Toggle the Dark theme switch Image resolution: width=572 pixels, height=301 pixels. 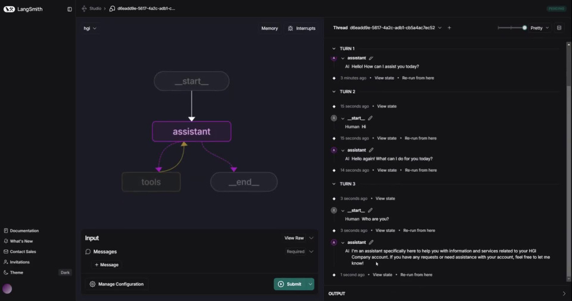pos(65,272)
